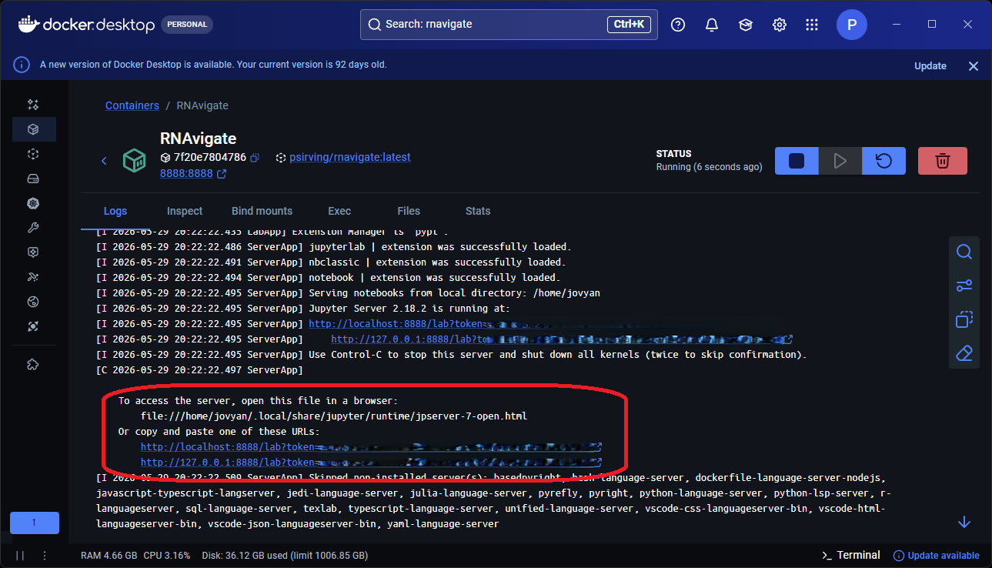Open Learning center graduation cap icon
This screenshot has height=568, width=992.
pos(746,25)
